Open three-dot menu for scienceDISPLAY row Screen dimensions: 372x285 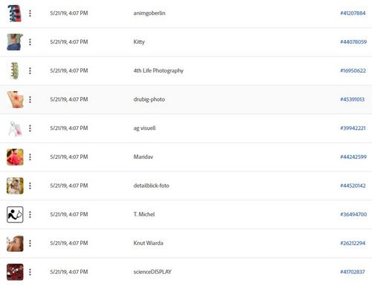30,272
